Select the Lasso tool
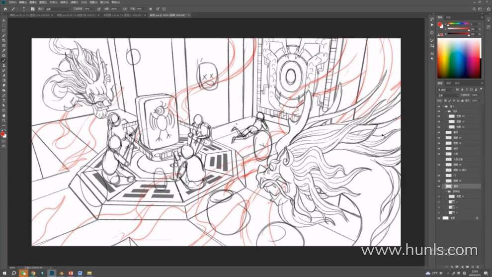 (4, 30)
